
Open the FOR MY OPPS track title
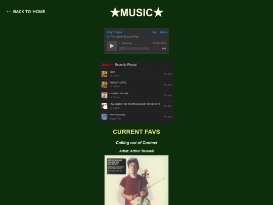click(118, 83)
